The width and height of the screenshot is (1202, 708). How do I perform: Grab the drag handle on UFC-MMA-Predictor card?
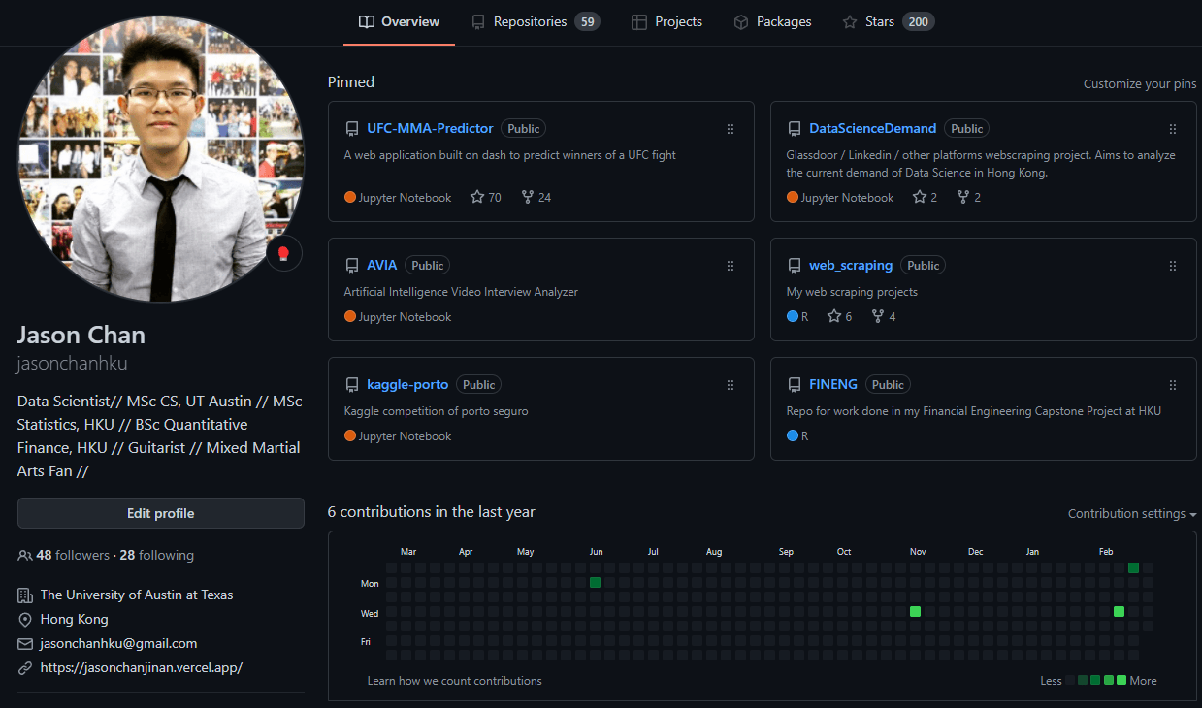point(731,129)
